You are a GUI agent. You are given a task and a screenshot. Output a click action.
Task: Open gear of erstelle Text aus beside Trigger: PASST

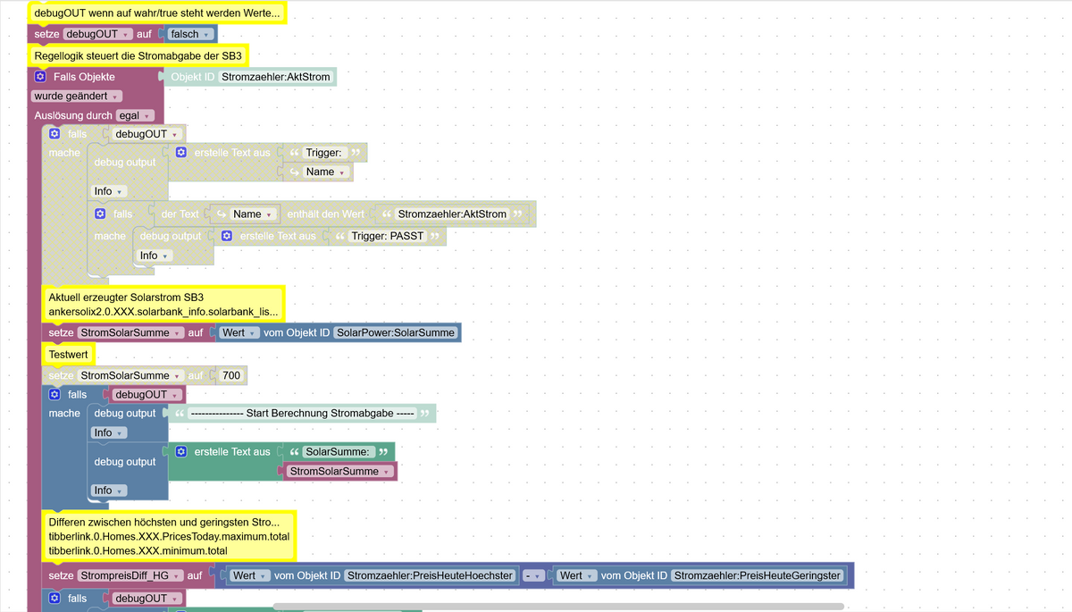[x=227, y=236]
